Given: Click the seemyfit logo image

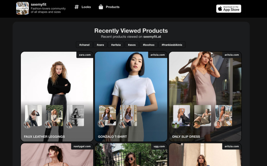Looking at the screenshot, I should coord(23,8).
